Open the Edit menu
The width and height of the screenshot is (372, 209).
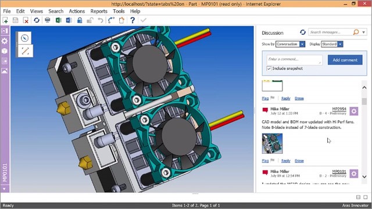(20, 11)
